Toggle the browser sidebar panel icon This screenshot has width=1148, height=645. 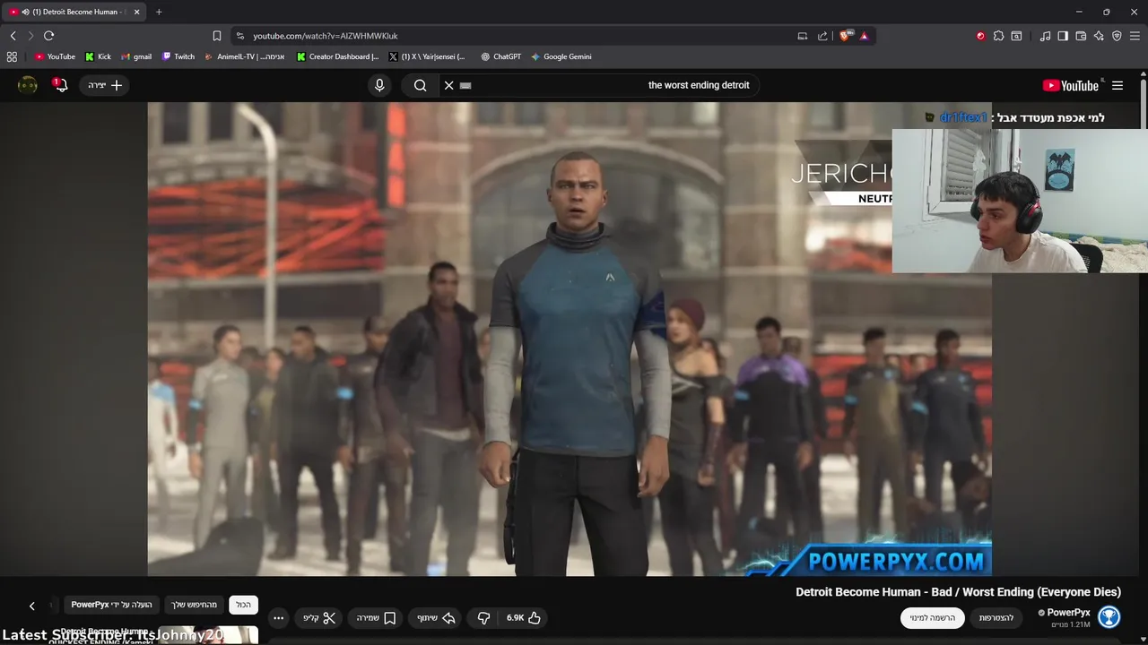[x=1063, y=36]
